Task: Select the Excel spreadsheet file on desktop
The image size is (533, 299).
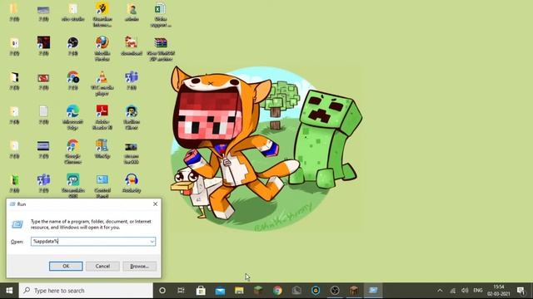Action: (161, 15)
